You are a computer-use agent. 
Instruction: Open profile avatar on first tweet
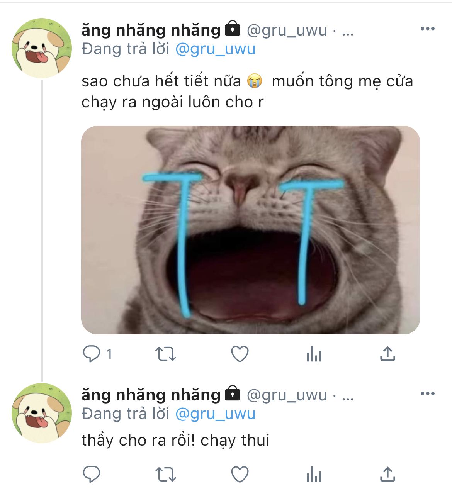pyautogui.click(x=42, y=48)
